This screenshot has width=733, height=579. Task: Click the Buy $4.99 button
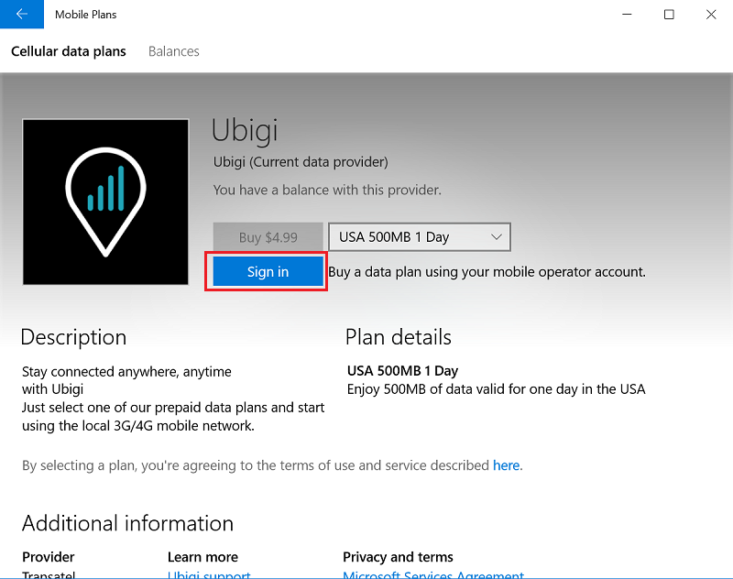(268, 237)
